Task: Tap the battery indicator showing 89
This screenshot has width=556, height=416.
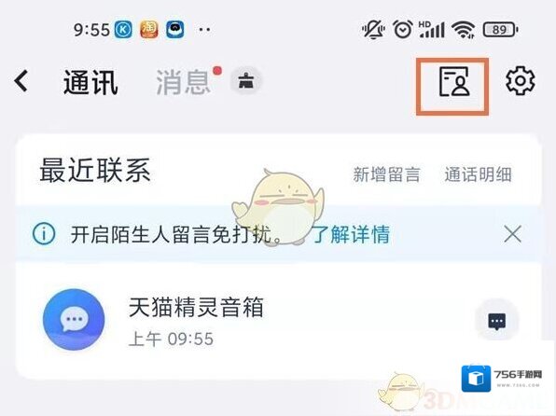Action: (x=500, y=30)
